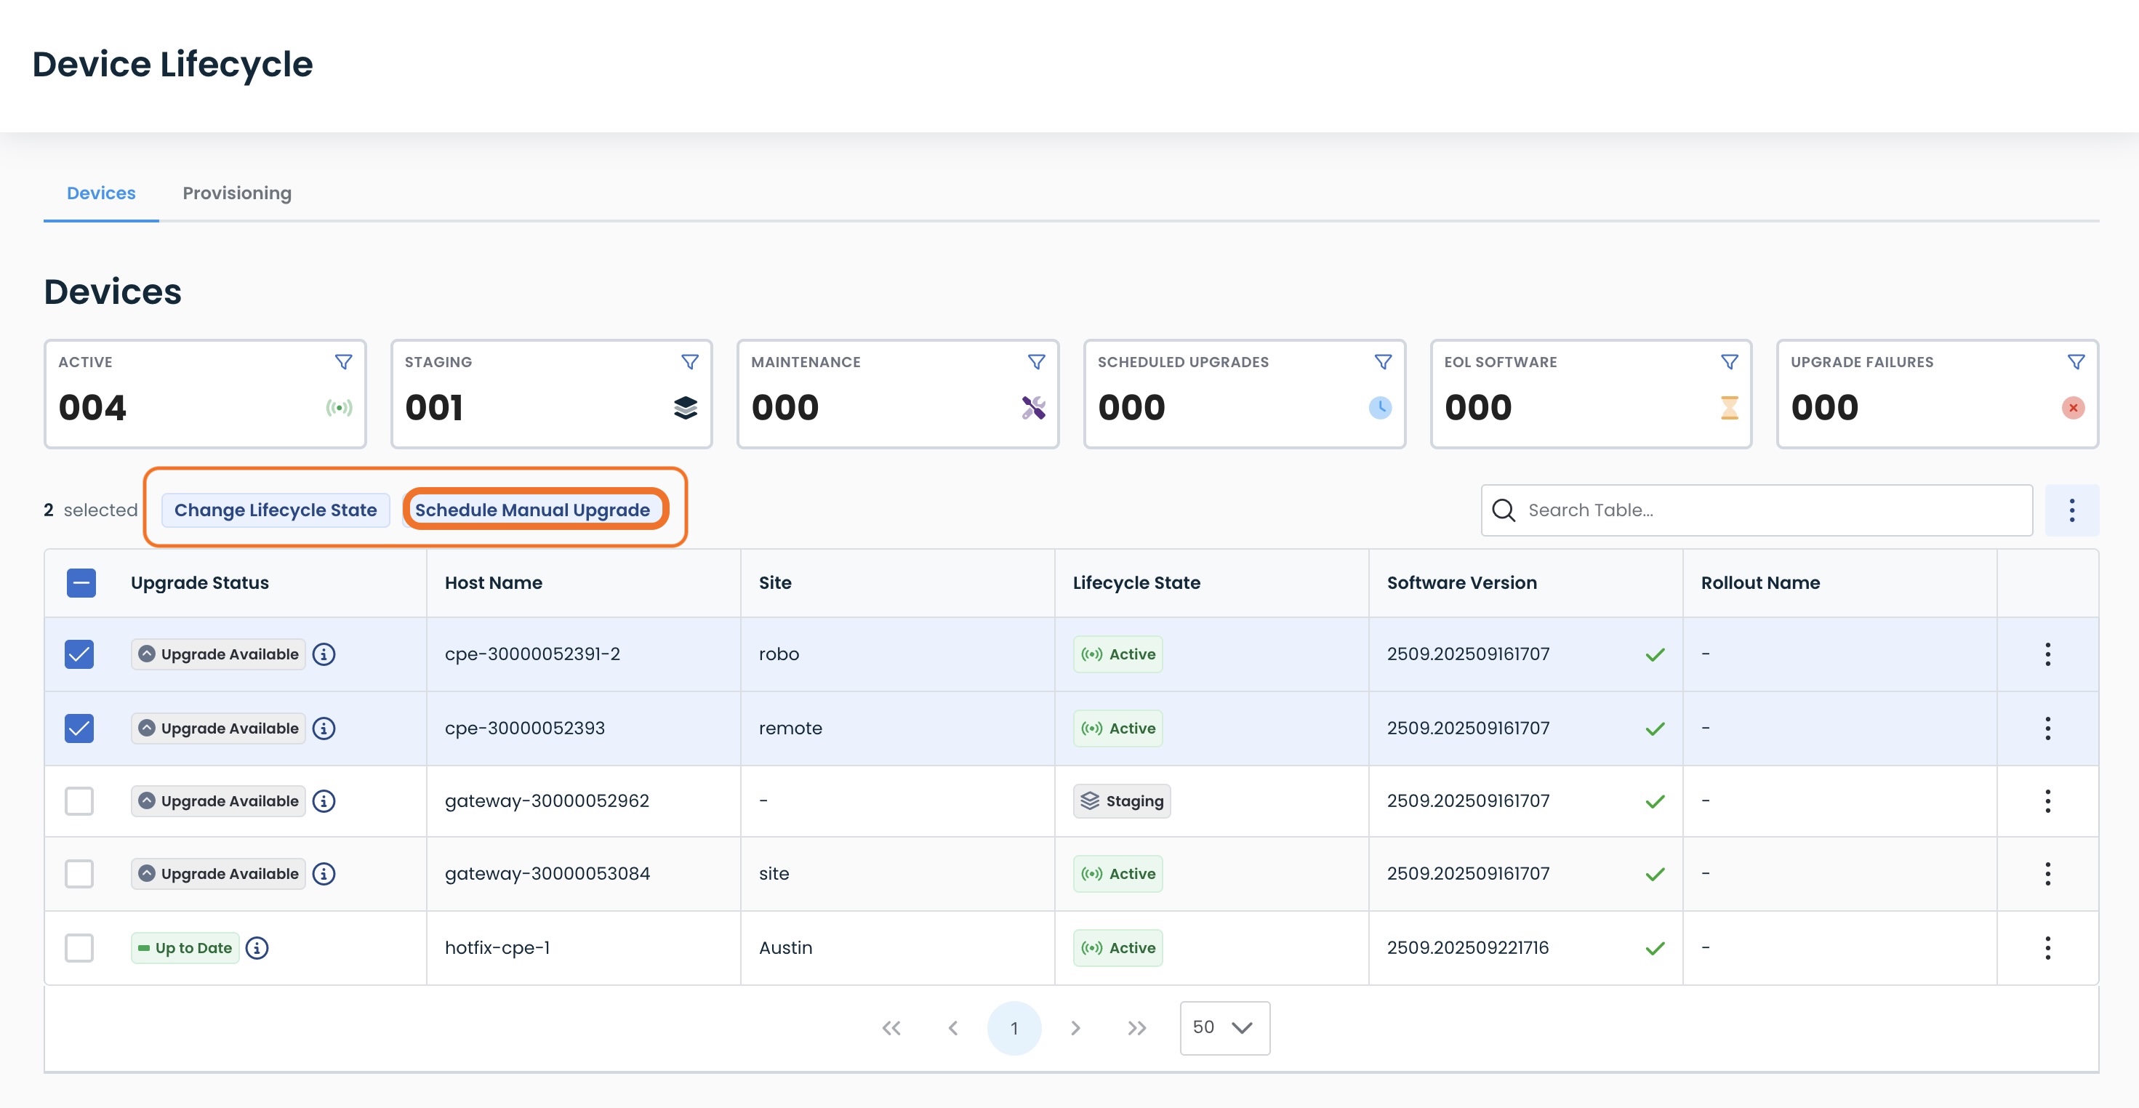Open row actions menu for cpe-30000052391-2
The image size is (2139, 1108).
2047,654
